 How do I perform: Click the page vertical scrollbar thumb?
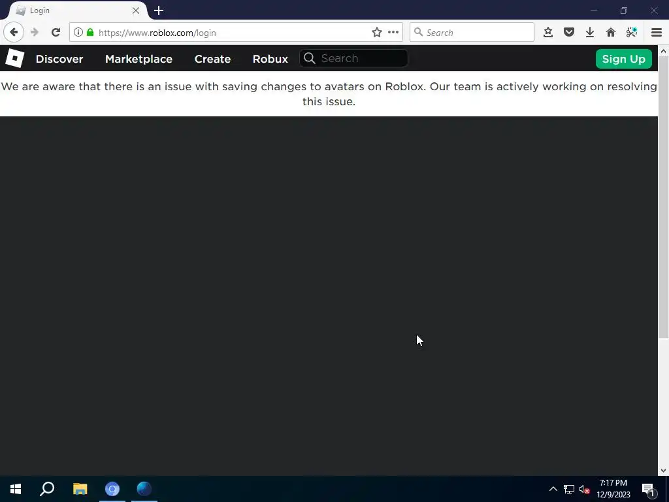663,196
